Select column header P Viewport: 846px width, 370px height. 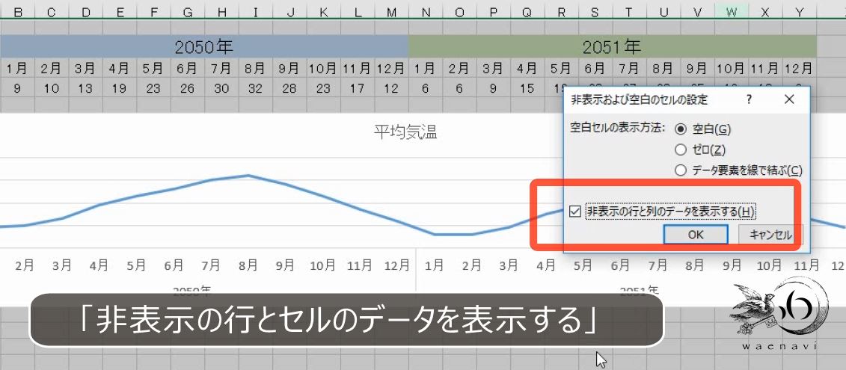[493, 13]
